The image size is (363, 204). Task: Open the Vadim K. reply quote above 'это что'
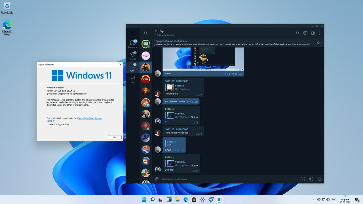coord(181,163)
